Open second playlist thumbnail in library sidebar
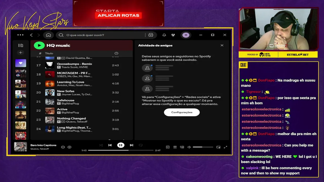Screen dimensions: 324x182 pos(21,73)
